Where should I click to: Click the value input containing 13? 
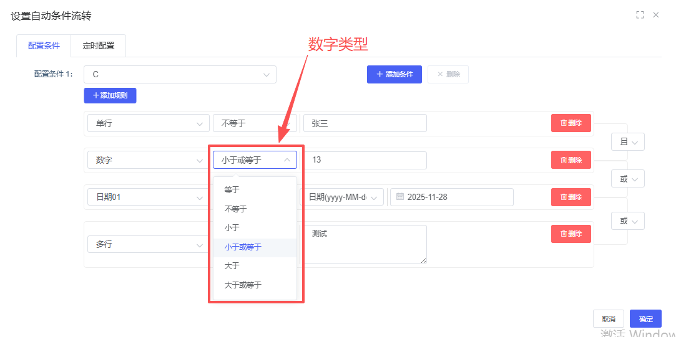pos(365,160)
